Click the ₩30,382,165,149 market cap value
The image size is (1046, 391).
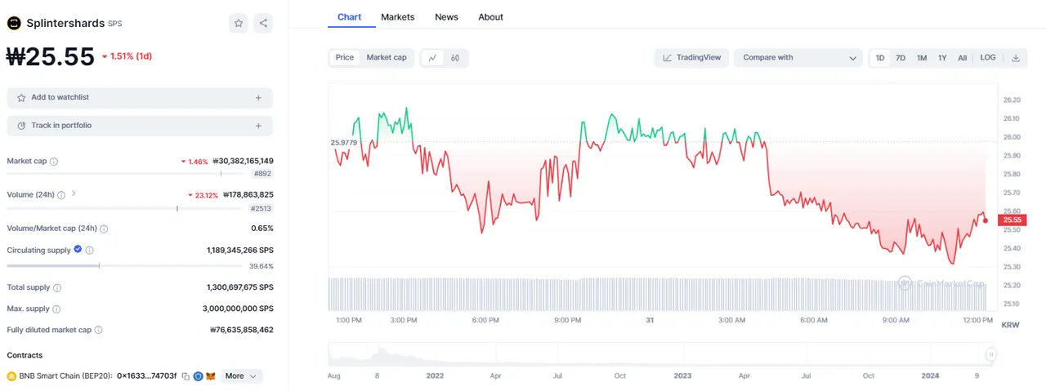242,162
